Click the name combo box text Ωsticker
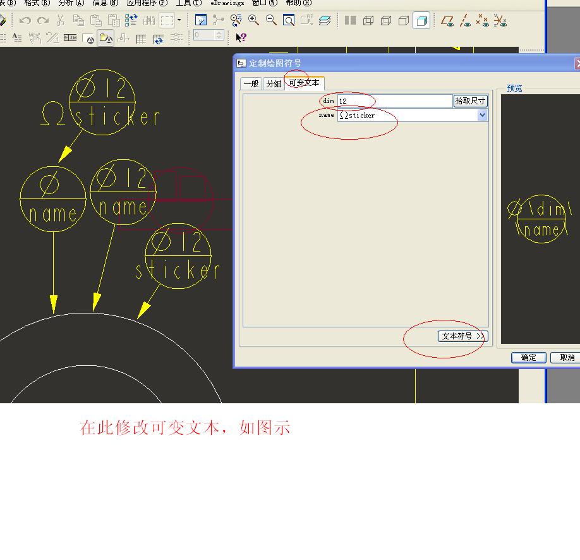This screenshot has width=580, height=560. (x=358, y=115)
